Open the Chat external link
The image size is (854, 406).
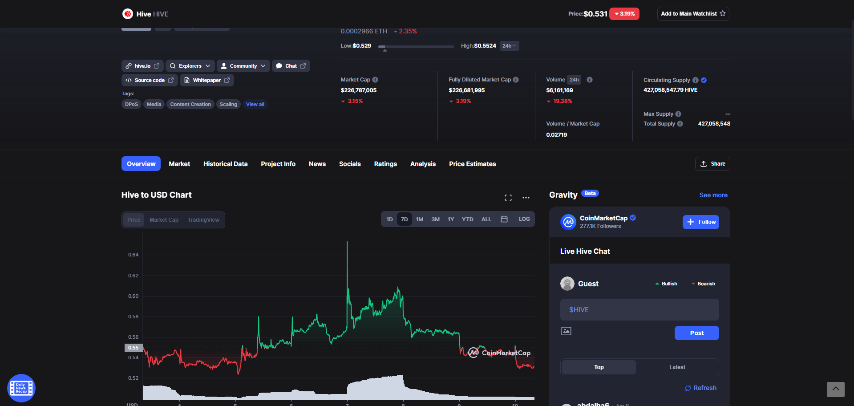(291, 66)
